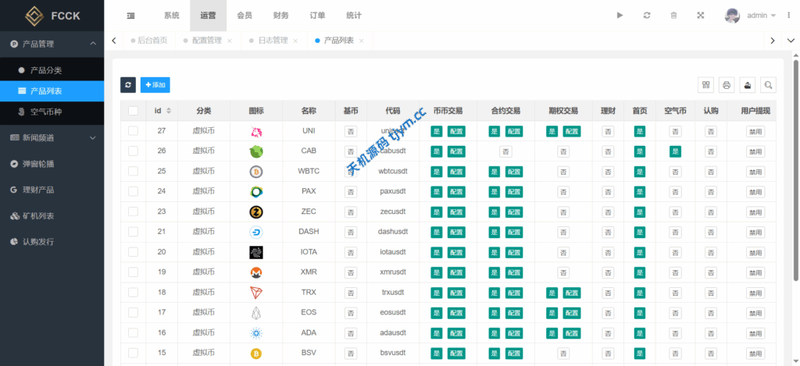Viewport: 800px width, 366px height.
Task: Click the 添加 button to add product
Action: pyautogui.click(x=155, y=85)
